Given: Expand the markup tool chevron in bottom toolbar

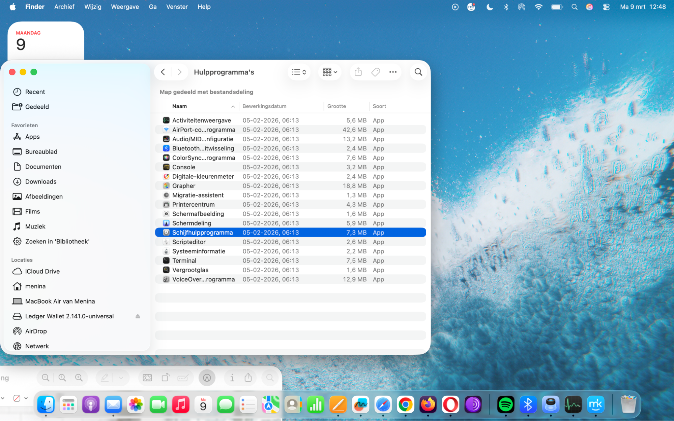Looking at the screenshot, I should pos(121,378).
